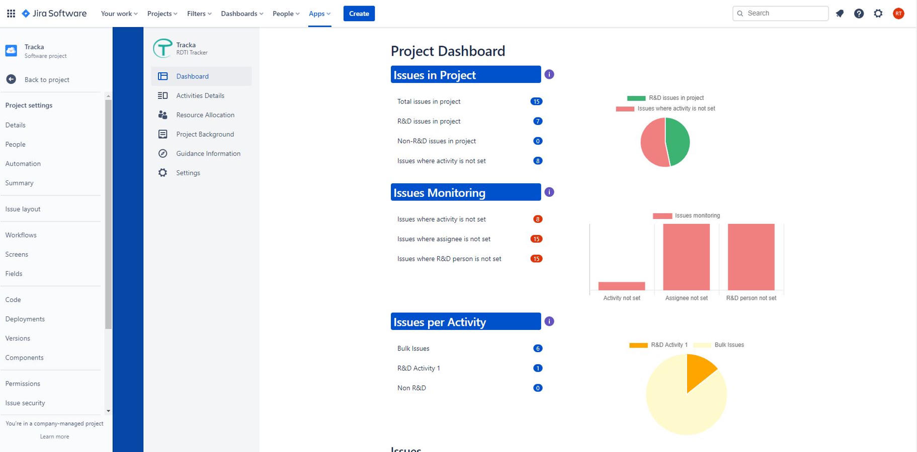Click the RT user avatar
917x452 pixels.
tap(898, 14)
